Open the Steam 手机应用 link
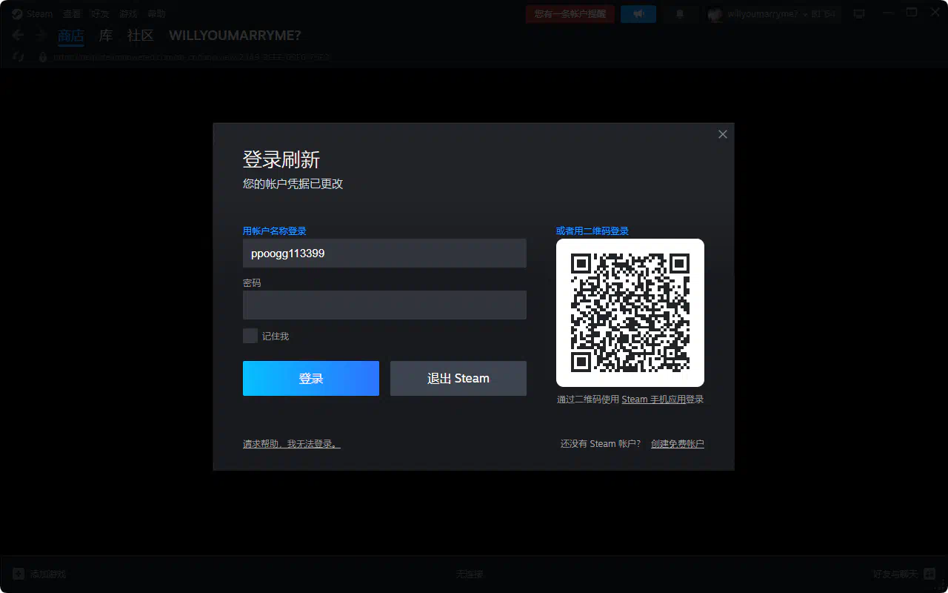This screenshot has height=593, width=948. tap(653, 399)
